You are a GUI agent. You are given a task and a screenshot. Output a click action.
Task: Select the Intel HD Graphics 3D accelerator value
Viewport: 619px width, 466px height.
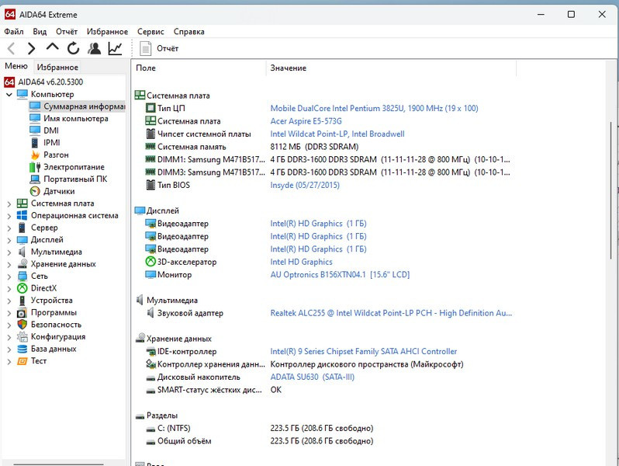pos(301,262)
